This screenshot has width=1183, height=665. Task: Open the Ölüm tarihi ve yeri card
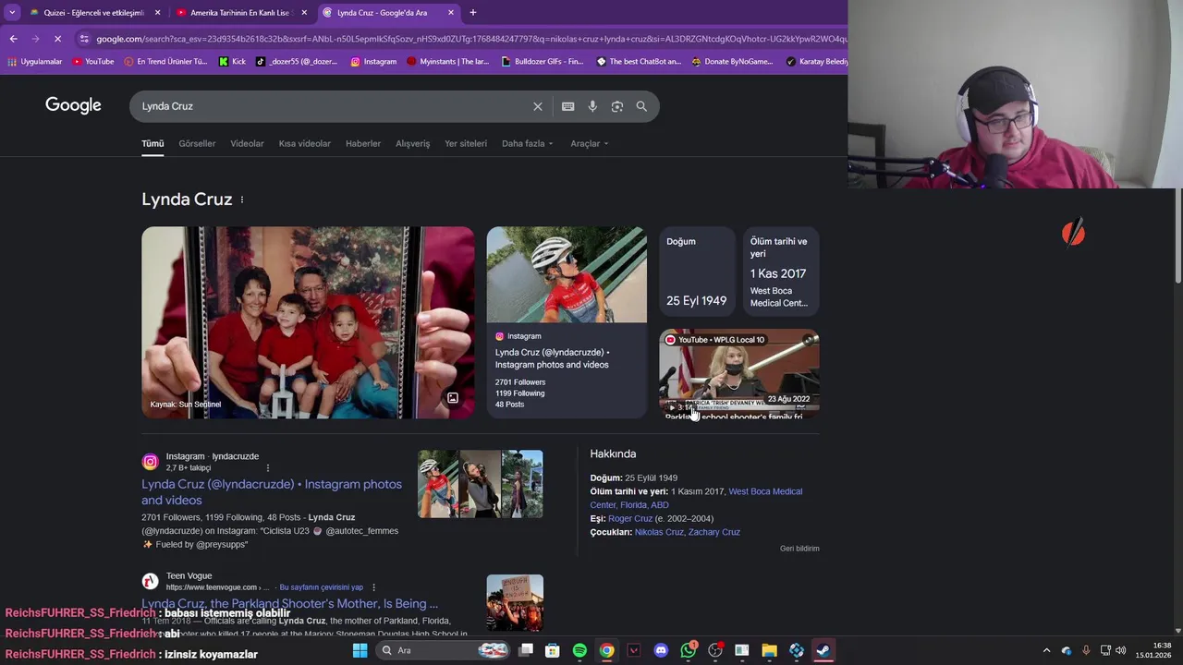[779, 272]
